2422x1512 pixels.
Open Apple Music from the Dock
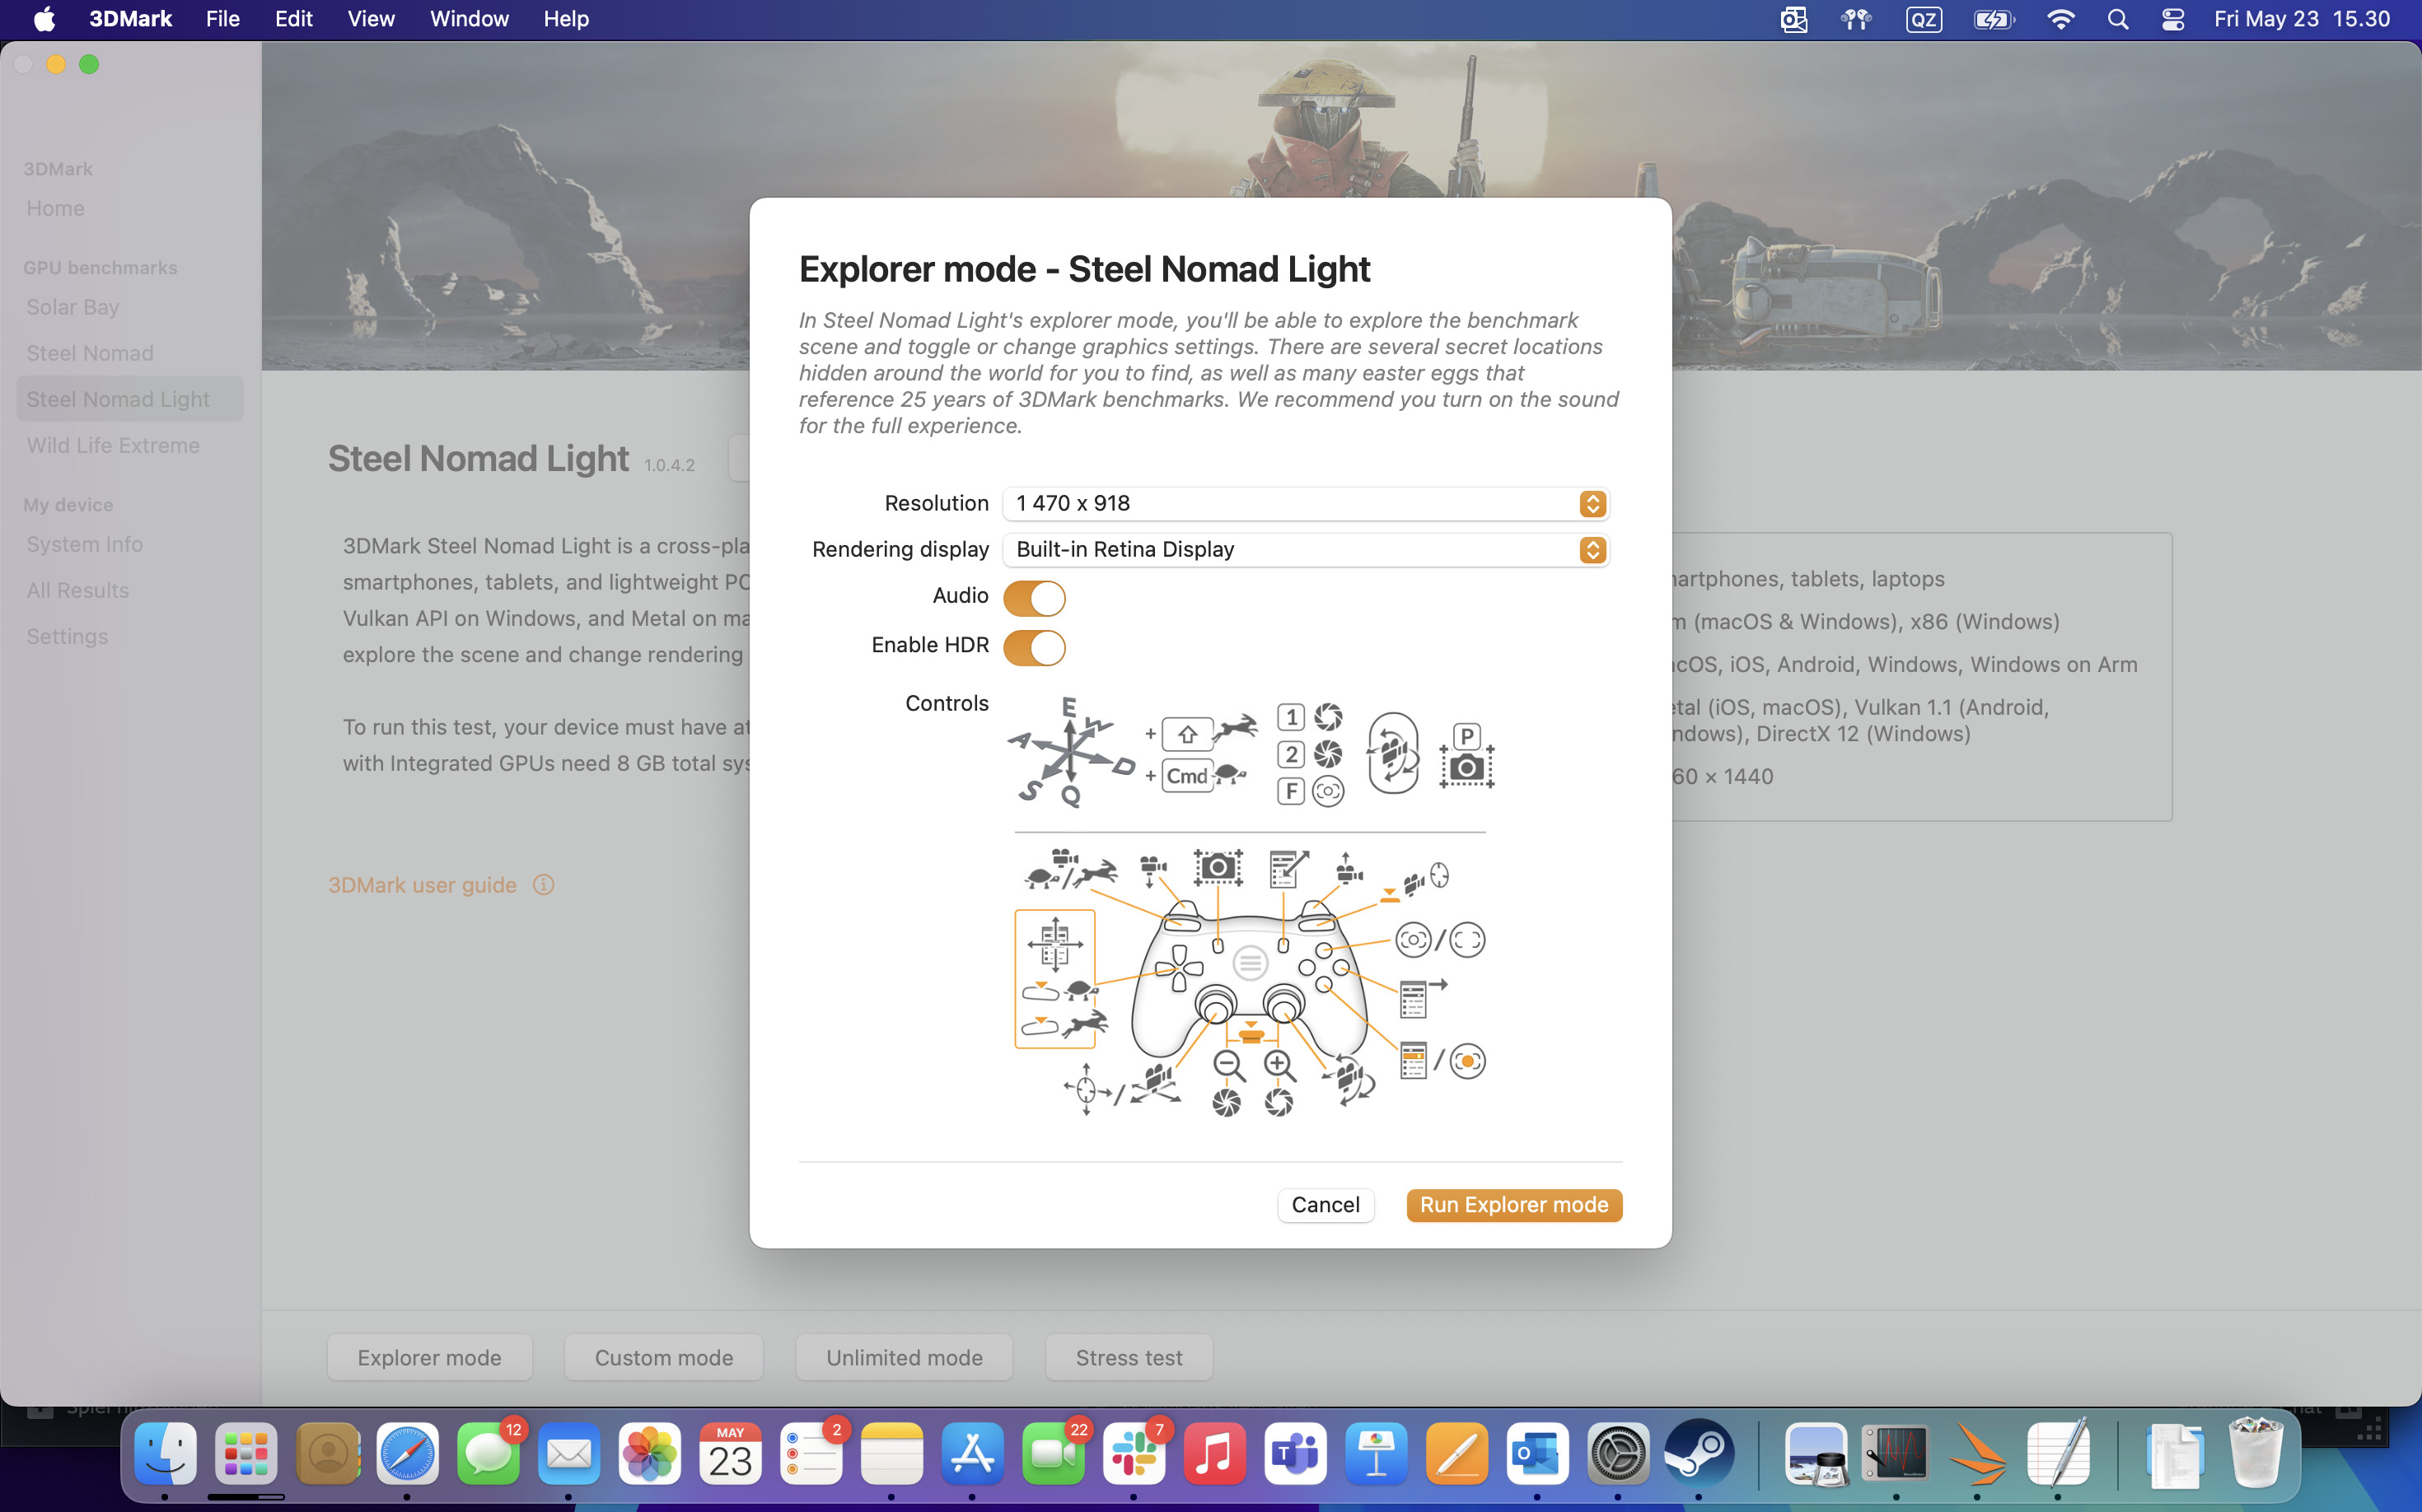click(1214, 1455)
